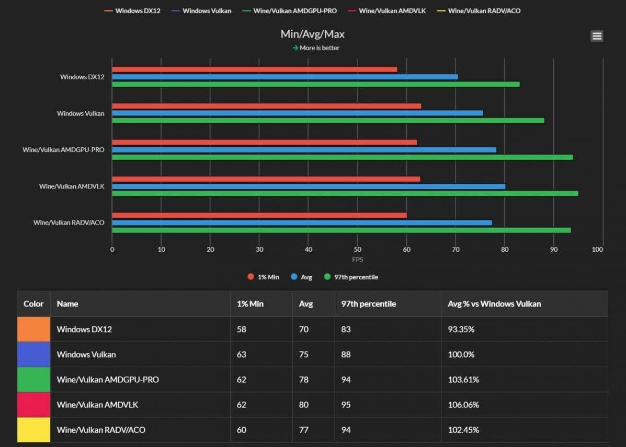
Task: Click Windows DX12 legend entry at top
Action: point(132,11)
